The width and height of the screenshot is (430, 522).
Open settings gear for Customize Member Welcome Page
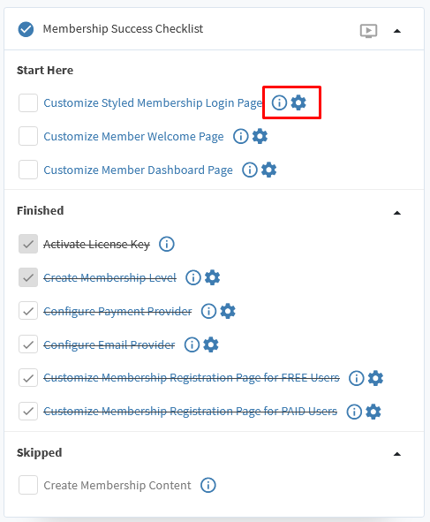coord(260,137)
